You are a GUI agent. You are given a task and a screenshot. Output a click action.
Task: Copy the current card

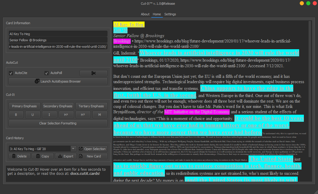(x=43, y=156)
